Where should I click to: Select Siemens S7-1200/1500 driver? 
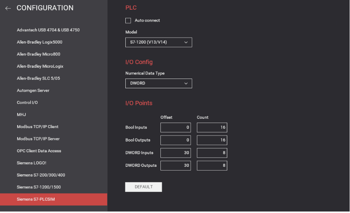tap(54, 187)
